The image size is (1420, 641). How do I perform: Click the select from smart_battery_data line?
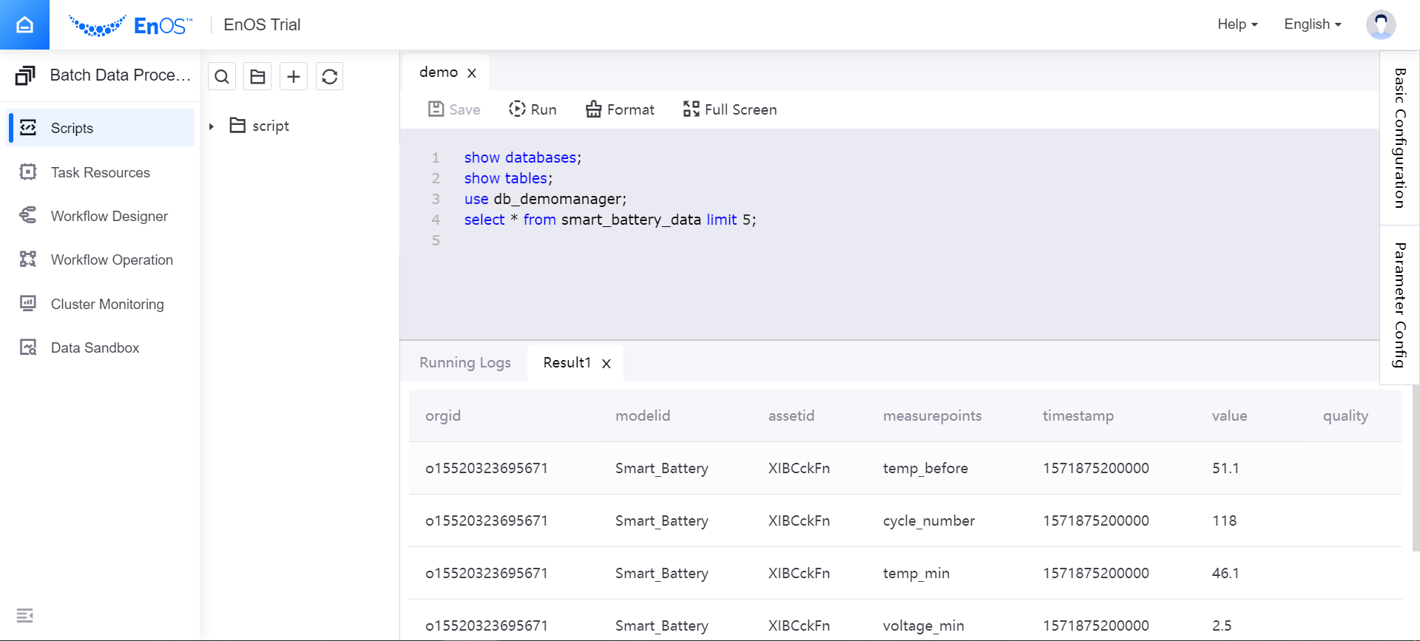610,220
